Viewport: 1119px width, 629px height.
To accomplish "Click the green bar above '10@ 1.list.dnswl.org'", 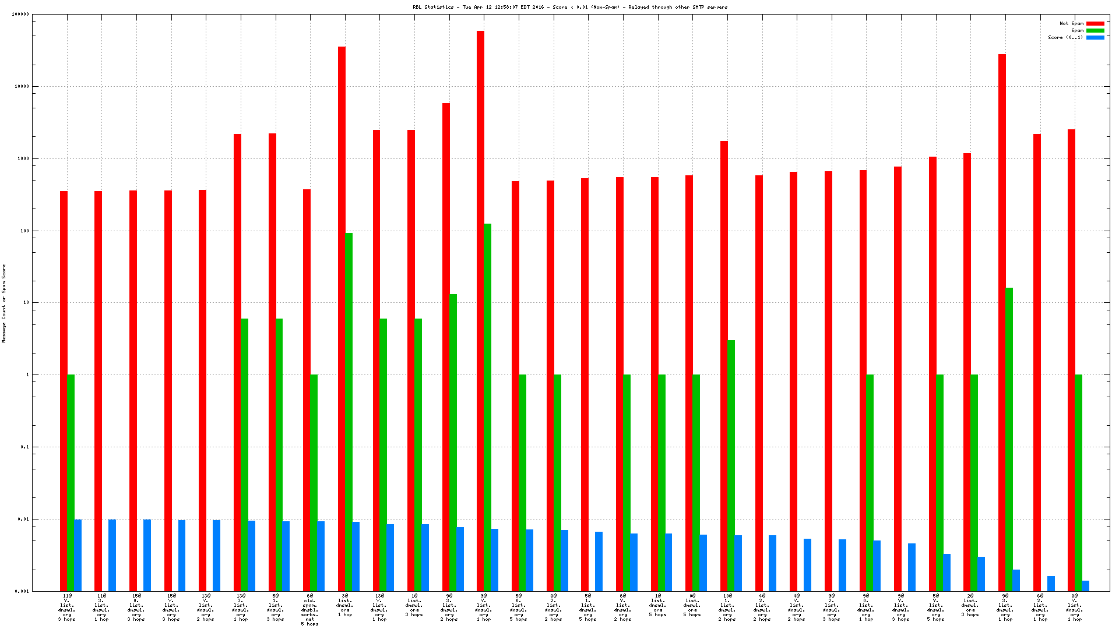I will click(731, 466).
